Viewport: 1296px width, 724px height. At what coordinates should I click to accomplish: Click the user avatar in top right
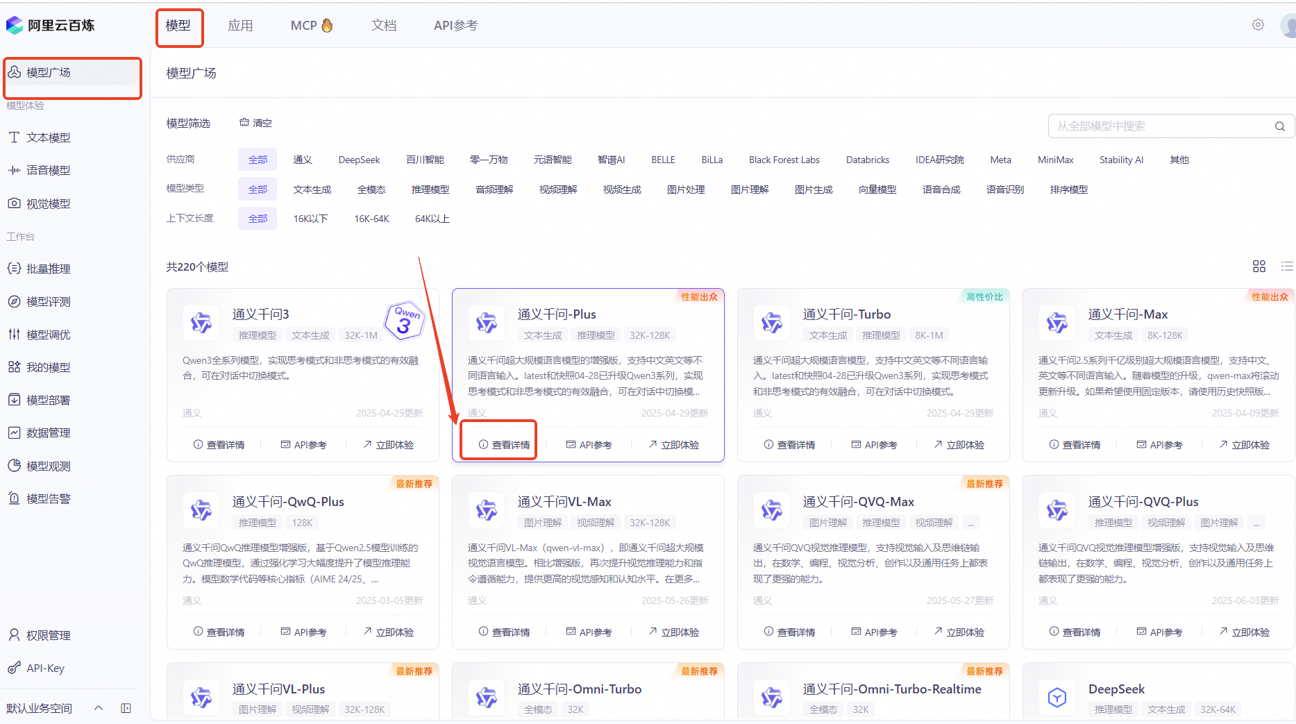1289,26
